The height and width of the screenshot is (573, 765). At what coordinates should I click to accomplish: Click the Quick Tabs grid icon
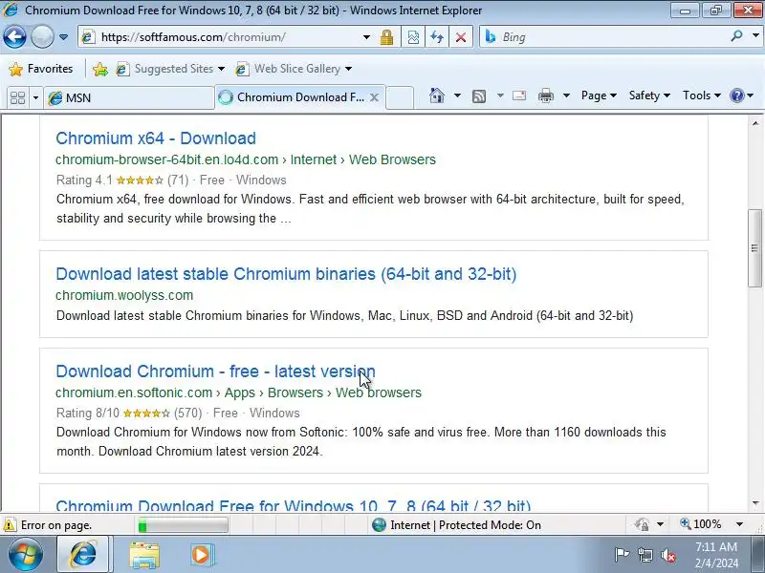tap(17, 97)
